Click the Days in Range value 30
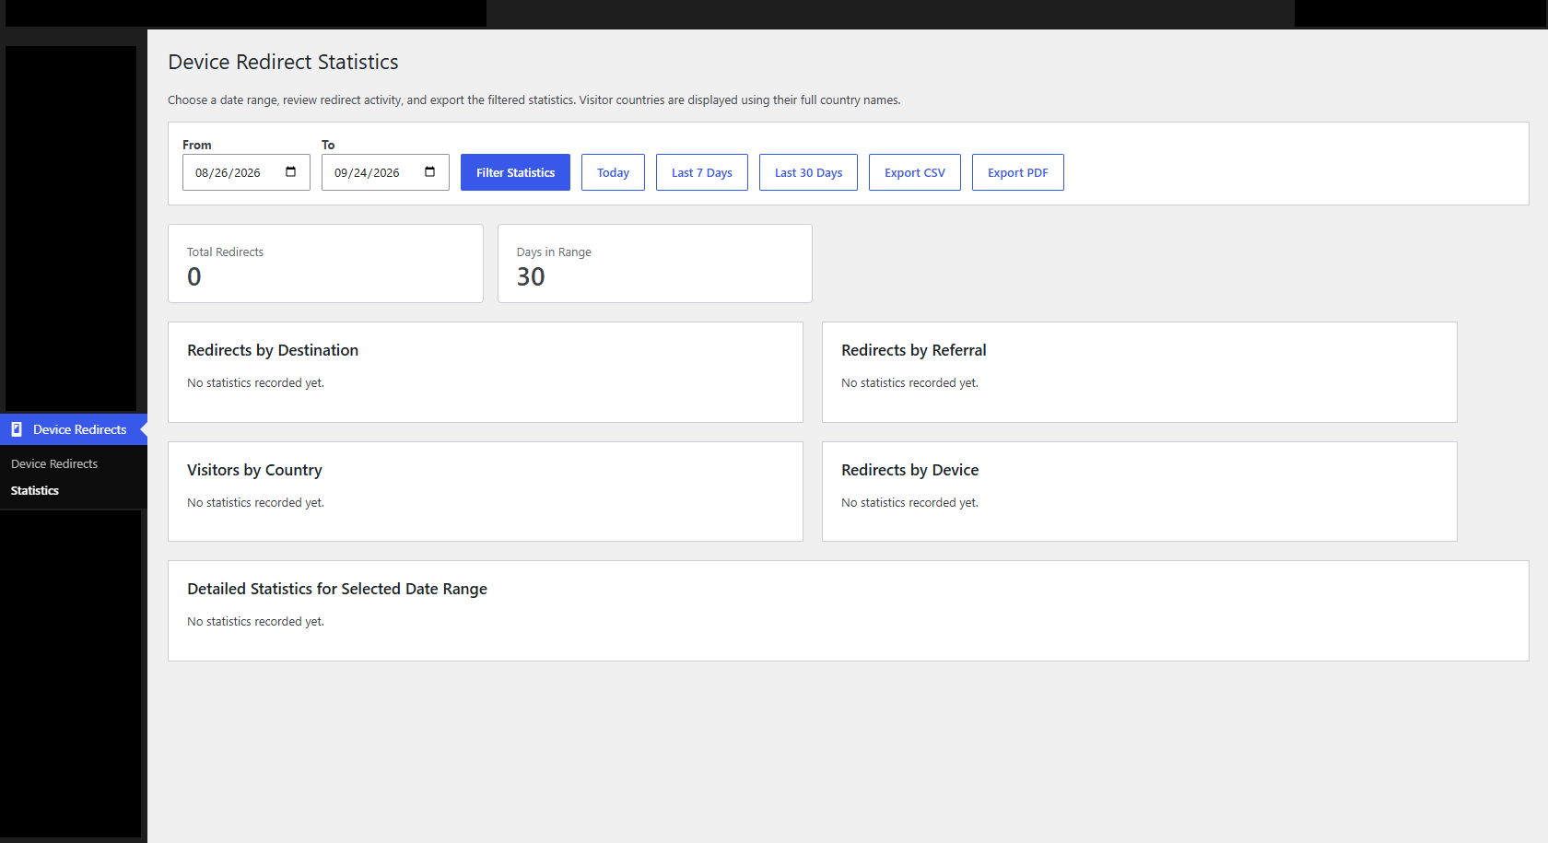Image resolution: width=1548 pixels, height=843 pixels. tap(531, 276)
